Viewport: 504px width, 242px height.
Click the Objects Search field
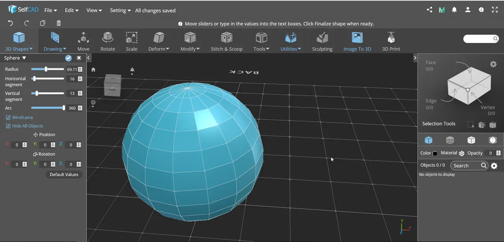click(x=469, y=166)
